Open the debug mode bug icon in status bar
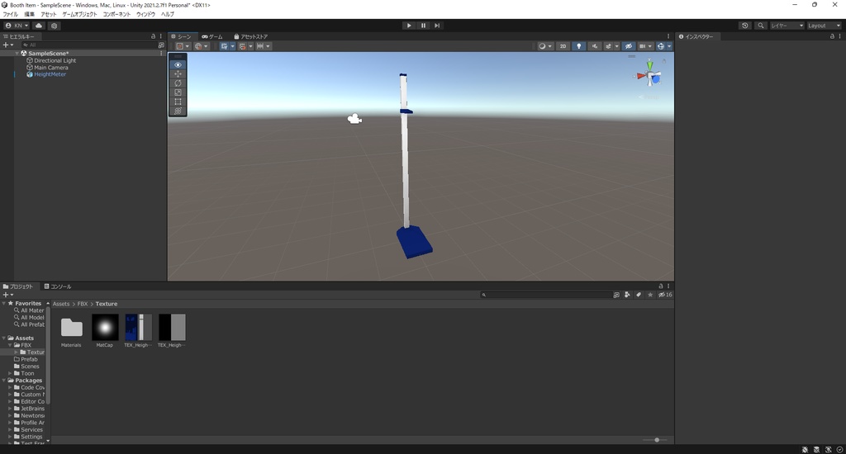 [x=805, y=450]
